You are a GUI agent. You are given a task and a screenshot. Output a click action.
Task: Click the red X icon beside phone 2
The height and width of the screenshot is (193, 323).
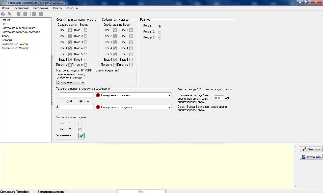[98, 107]
